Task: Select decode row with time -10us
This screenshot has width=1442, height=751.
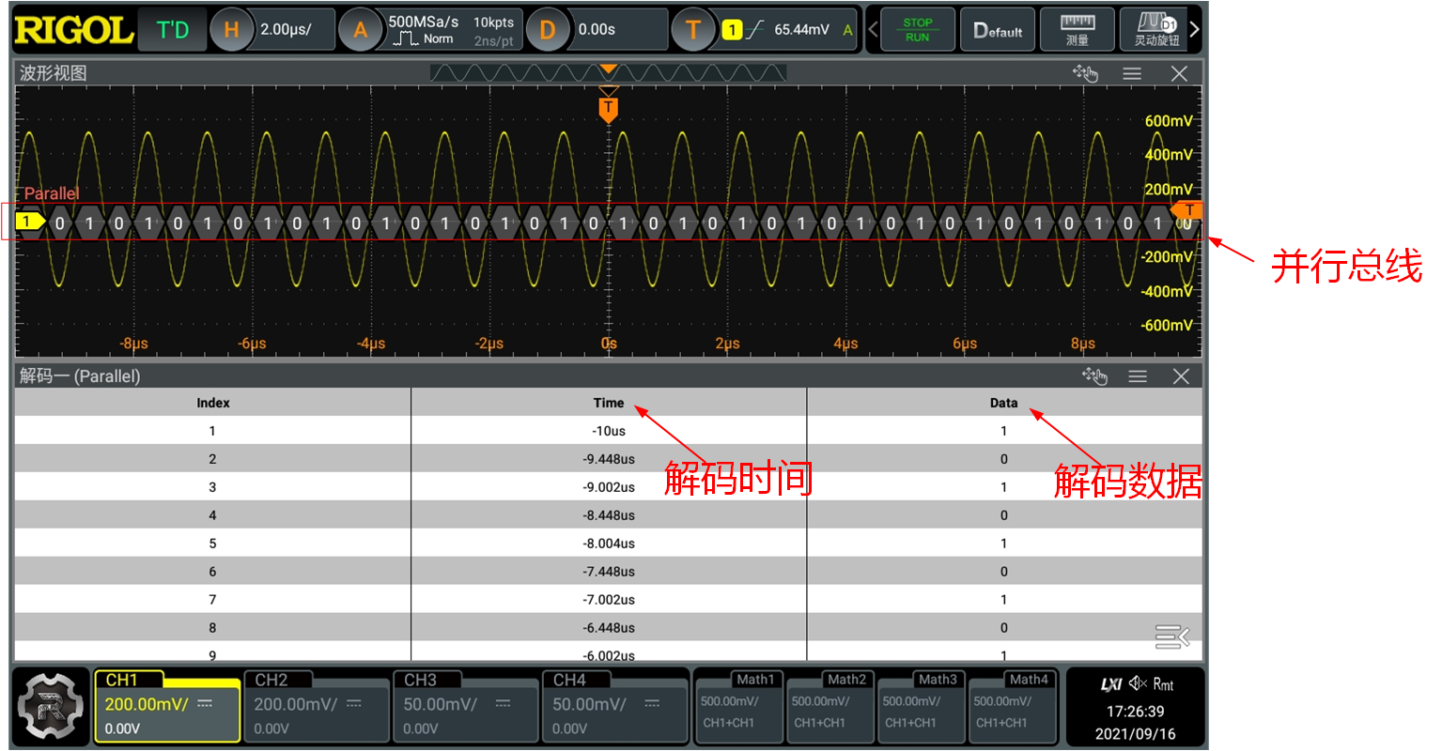Action: [x=609, y=431]
